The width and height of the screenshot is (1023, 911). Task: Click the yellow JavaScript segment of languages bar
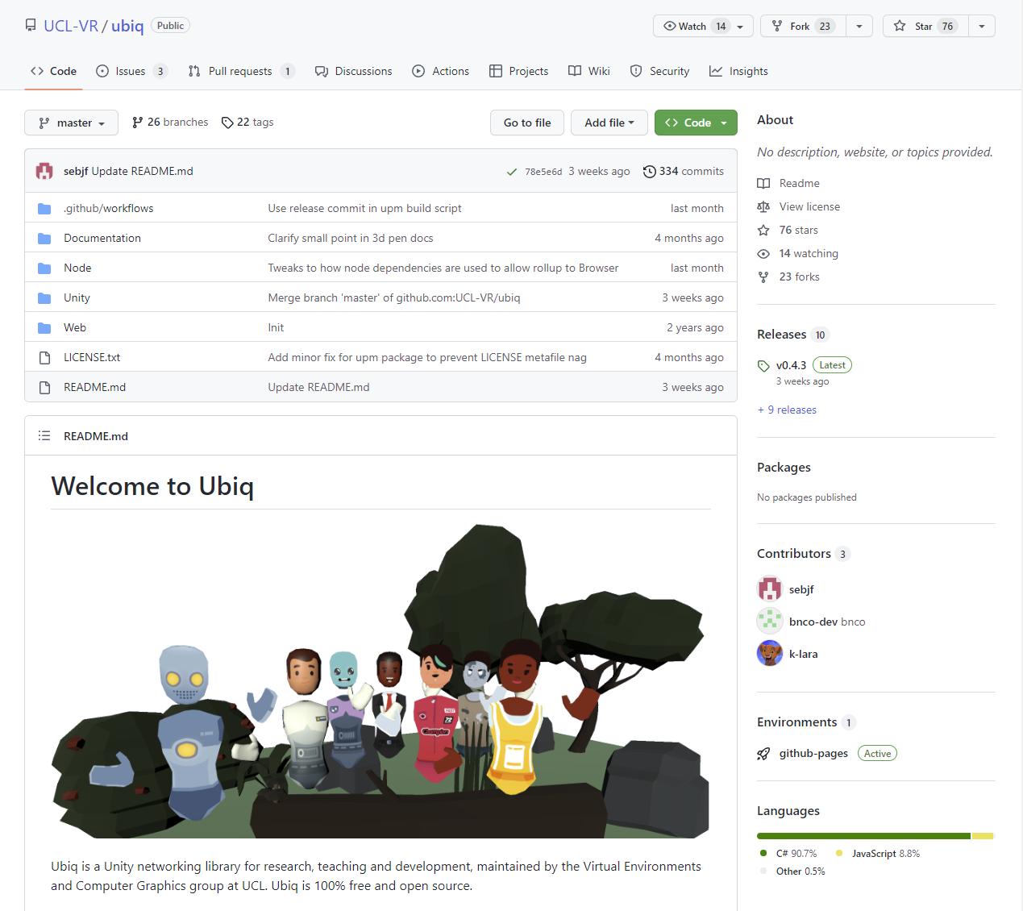click(x=982, y=836)
